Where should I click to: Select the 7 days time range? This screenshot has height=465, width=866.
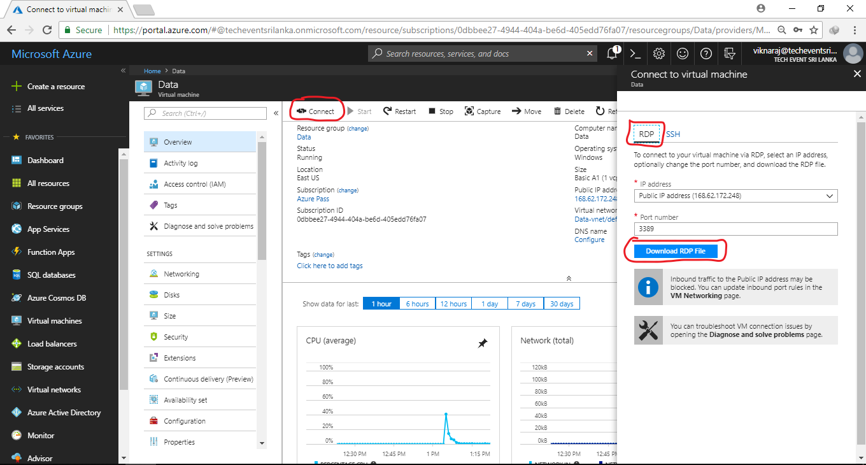click(525, 304)
